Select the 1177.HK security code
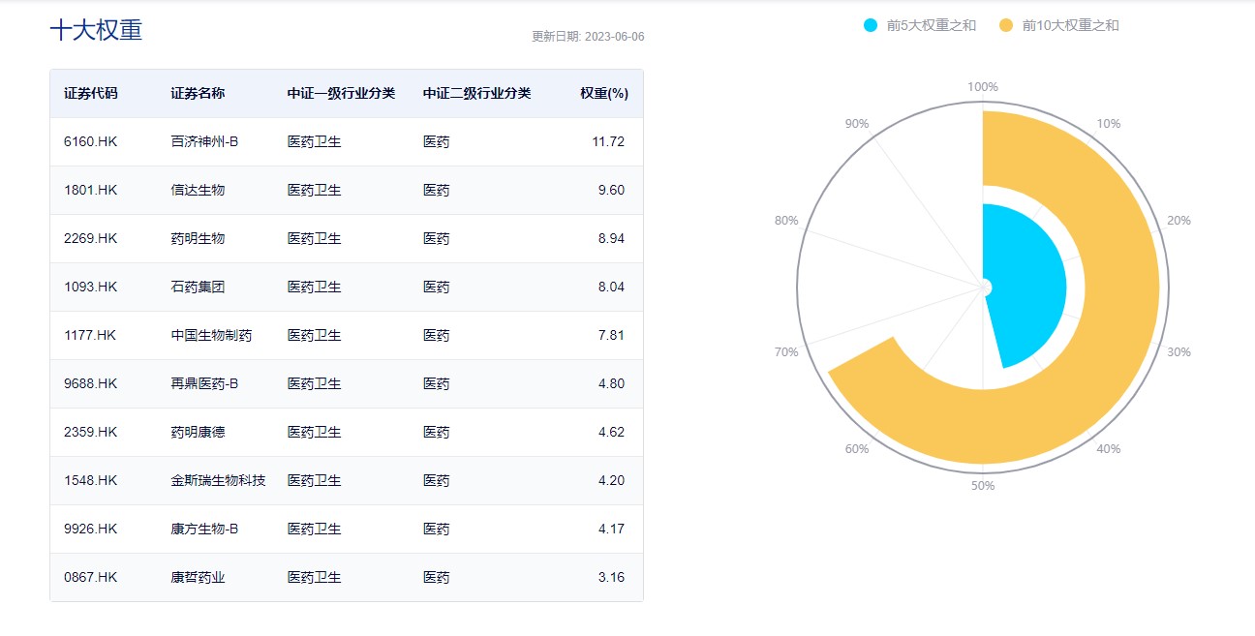The height and width of the screenshot is (636, 1255). tap(90, 335)
